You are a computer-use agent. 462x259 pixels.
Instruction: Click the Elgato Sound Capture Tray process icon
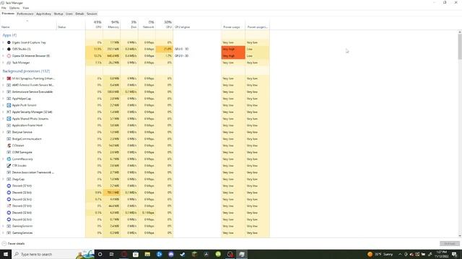[x=9, y=42]
